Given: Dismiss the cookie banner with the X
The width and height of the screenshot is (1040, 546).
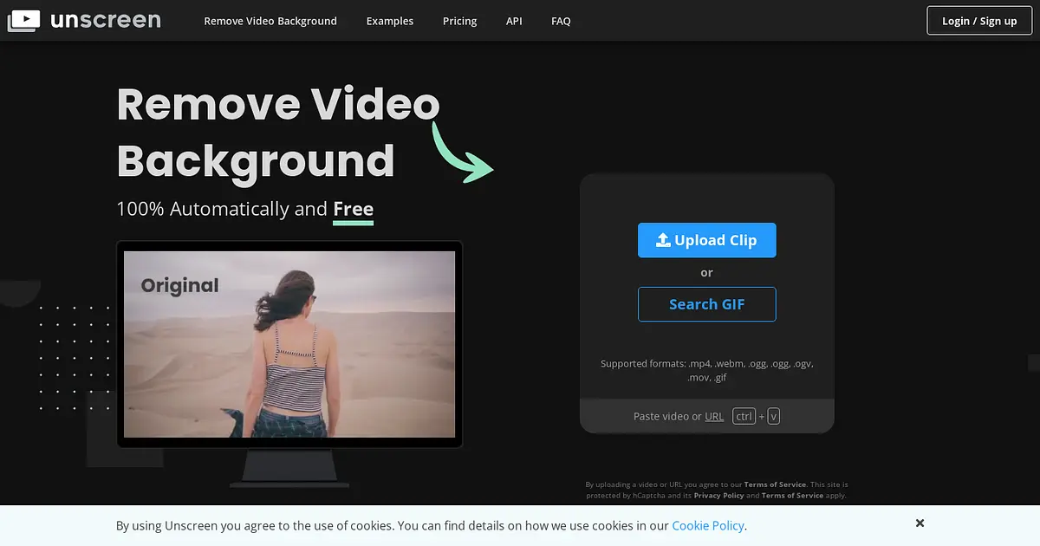Looking at the screenshot, I should [920, 523].
